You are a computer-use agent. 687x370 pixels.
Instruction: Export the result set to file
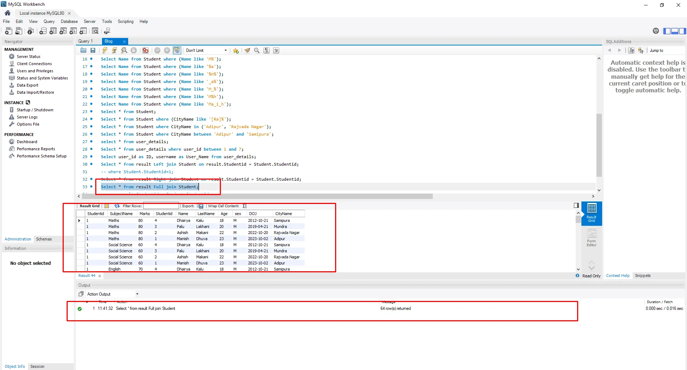(x=200, y=206)
